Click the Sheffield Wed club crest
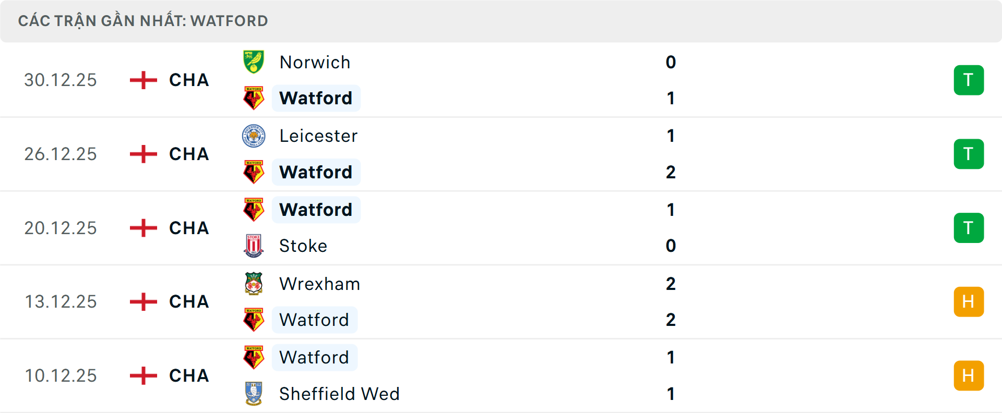 click(254, 394)
